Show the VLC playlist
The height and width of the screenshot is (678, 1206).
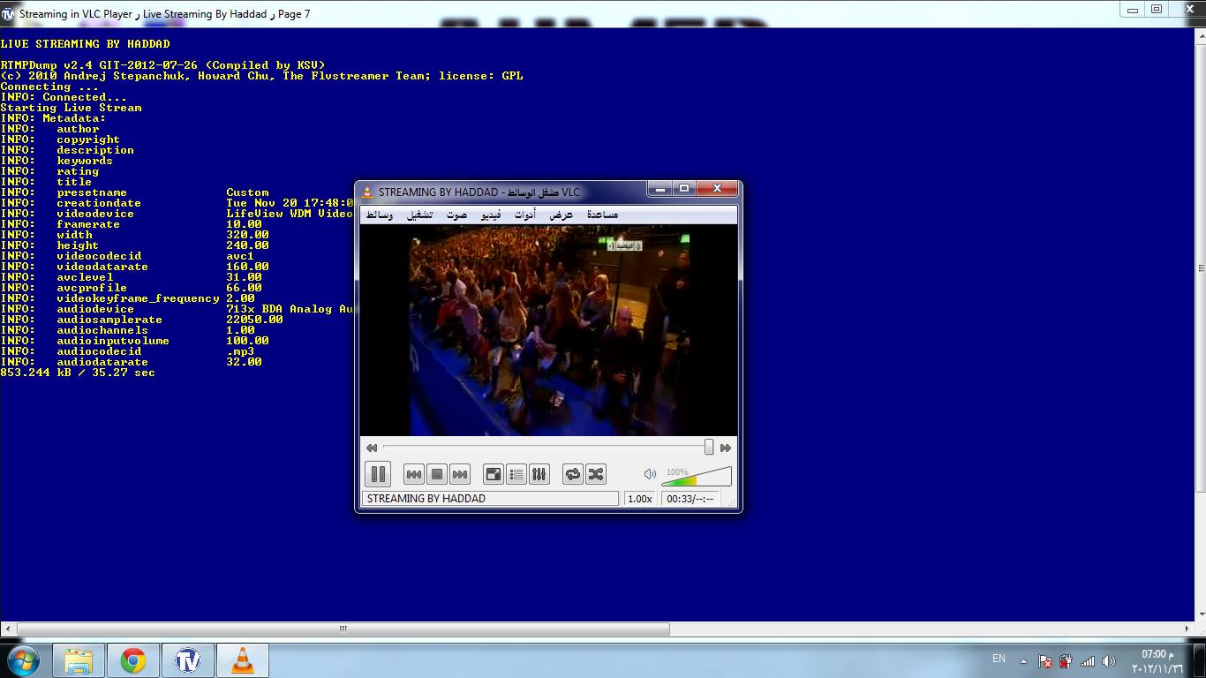click(516, 474)
